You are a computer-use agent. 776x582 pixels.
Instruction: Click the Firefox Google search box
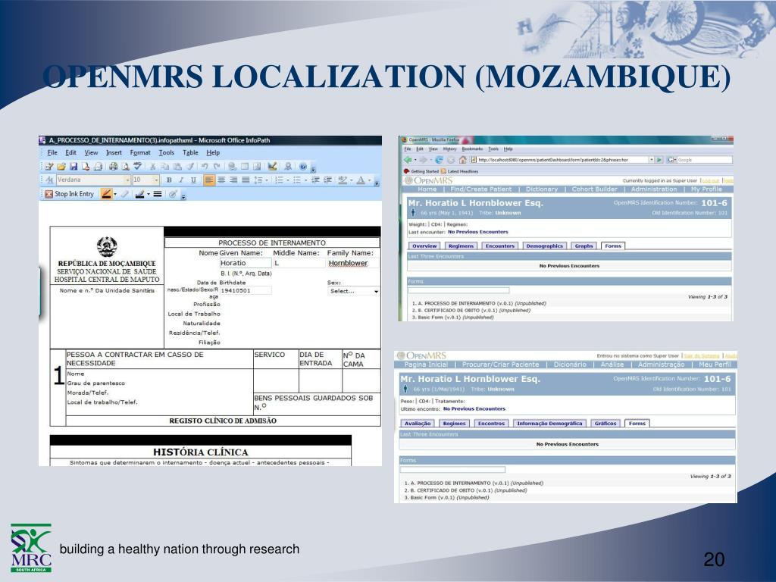pyautogui.click(x=704, y=160)
